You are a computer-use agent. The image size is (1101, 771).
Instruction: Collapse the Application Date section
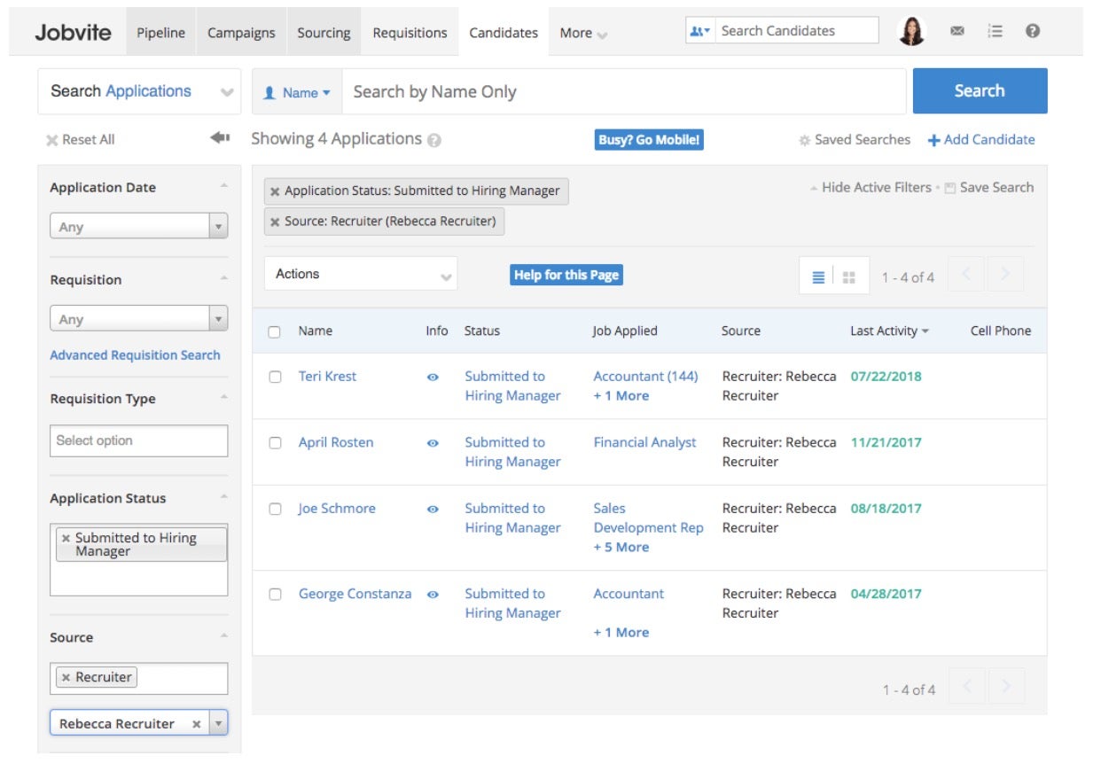click(224, 185)
